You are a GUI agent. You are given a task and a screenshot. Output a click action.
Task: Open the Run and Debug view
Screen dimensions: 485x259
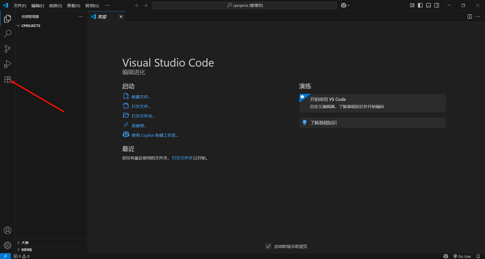[x=8, y=64]
